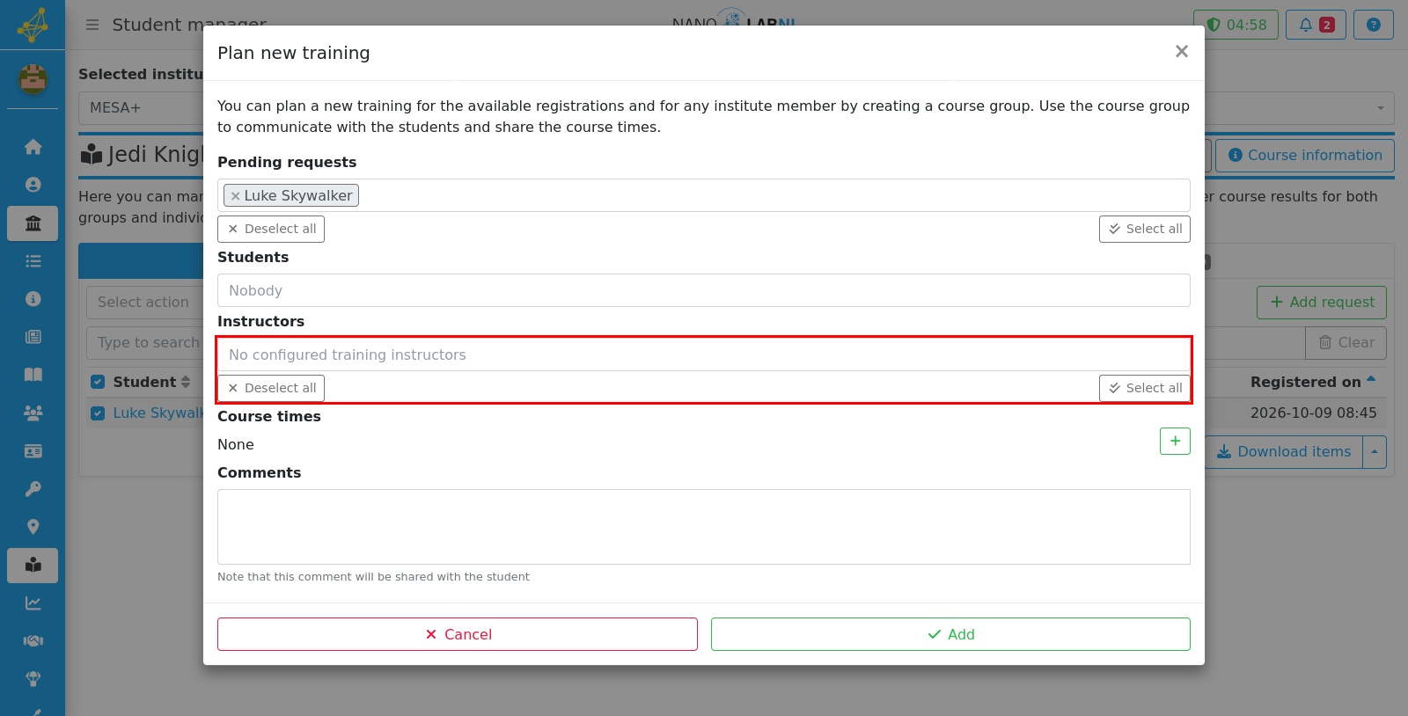The height and width of the screenshot is (716, 1408).
Task: Toggle the hamburger menu
Action: point(92,25)
